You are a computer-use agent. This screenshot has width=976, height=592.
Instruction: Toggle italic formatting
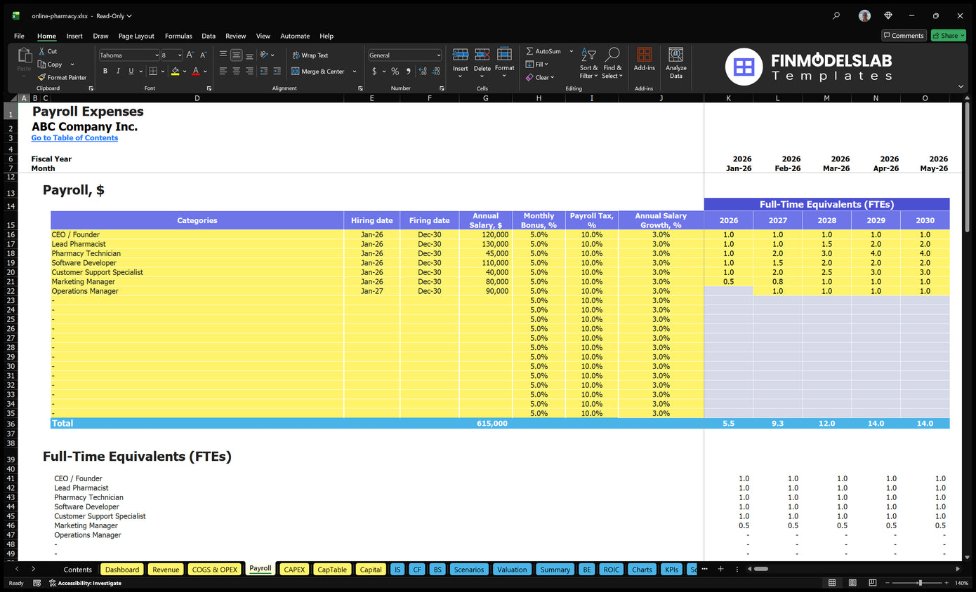pos(117,71)
